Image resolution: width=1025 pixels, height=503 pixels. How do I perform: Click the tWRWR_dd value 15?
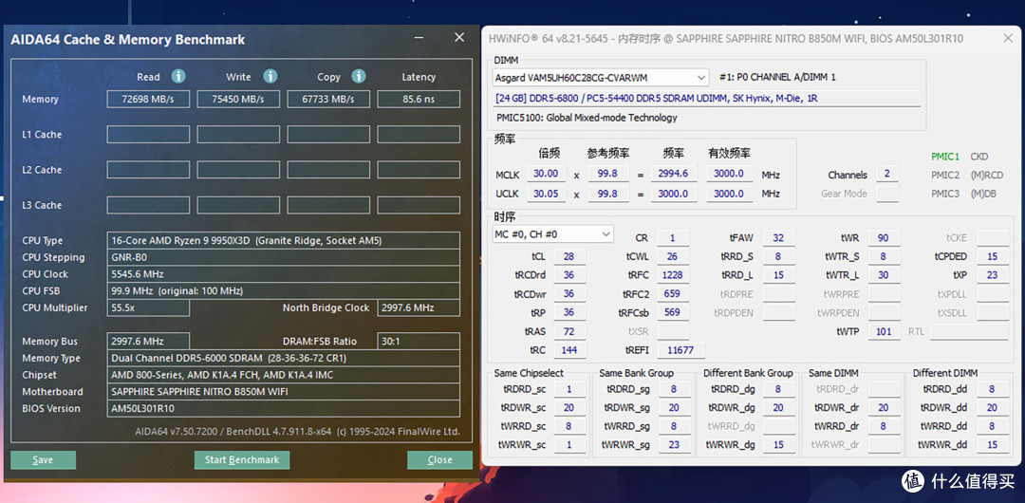[993, 445]
